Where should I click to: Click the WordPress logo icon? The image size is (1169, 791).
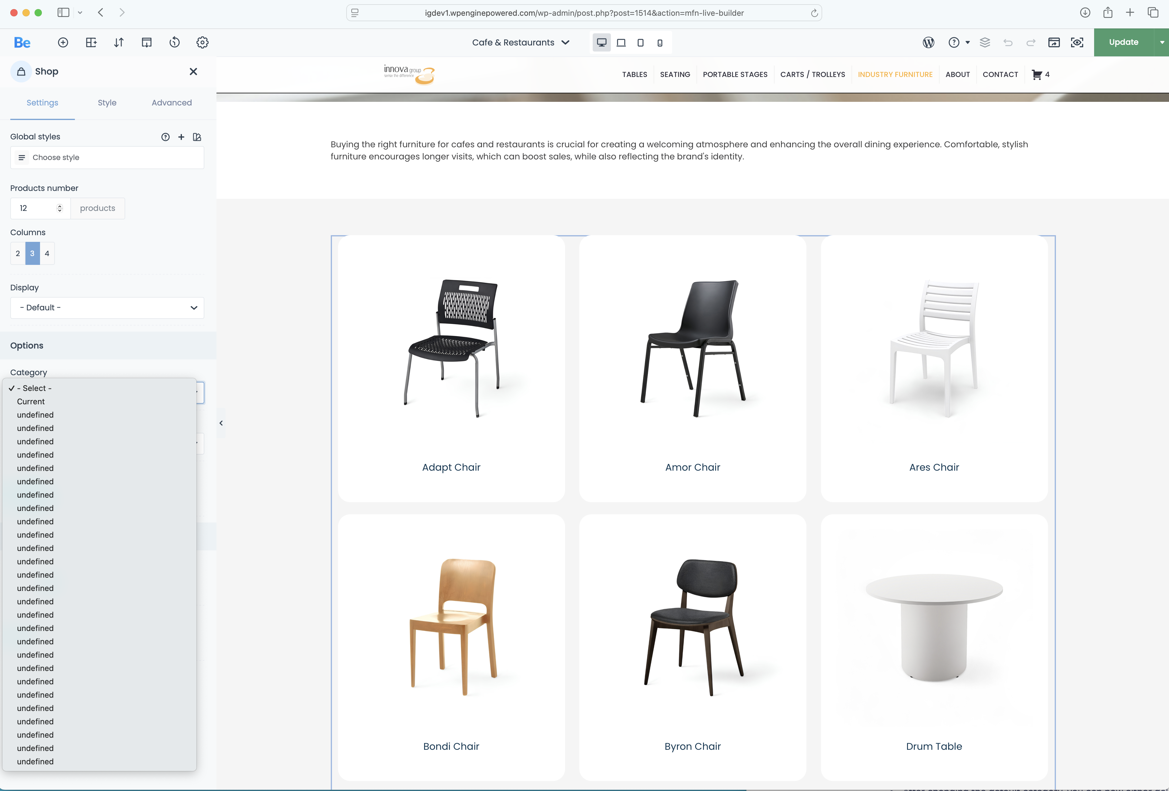pos(929,42)
